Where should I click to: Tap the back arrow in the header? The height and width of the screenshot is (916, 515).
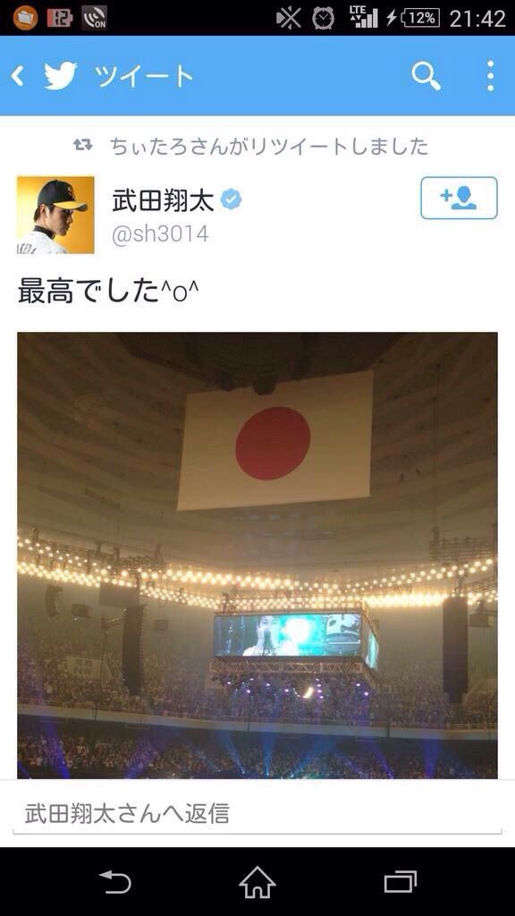point(18,76)
